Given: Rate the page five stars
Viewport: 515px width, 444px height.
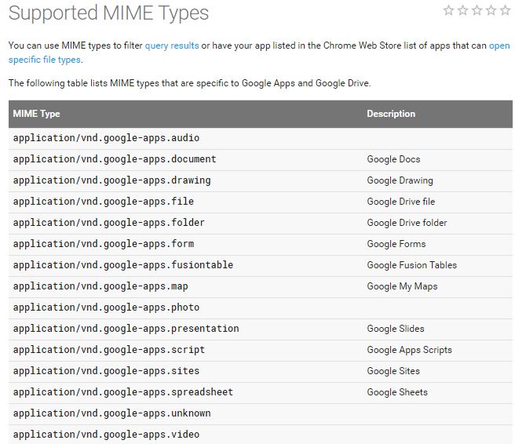Looking at the screenshot, I should click(505, 10).
